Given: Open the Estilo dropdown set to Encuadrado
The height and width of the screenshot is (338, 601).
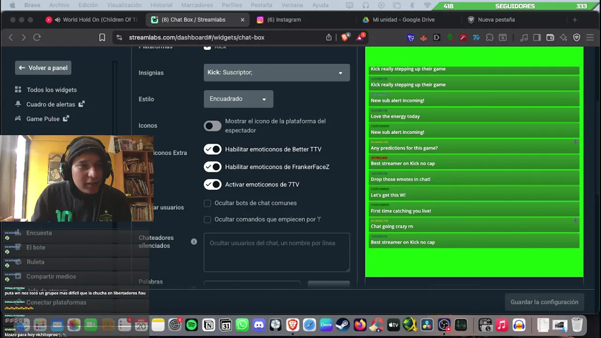Looking at the screenshot, I should point(238,99).
